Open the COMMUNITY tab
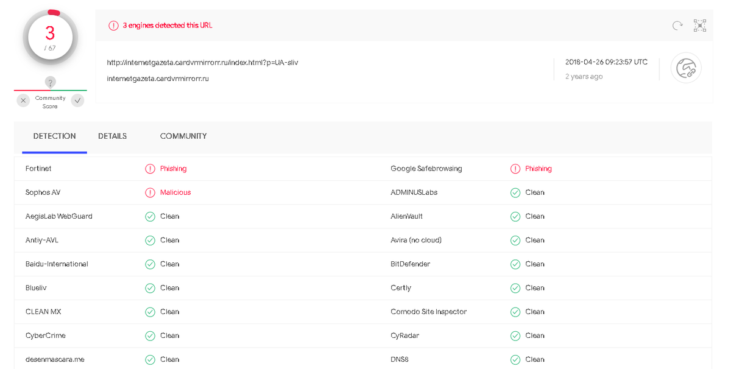The image size is (731, 369). 183,136
